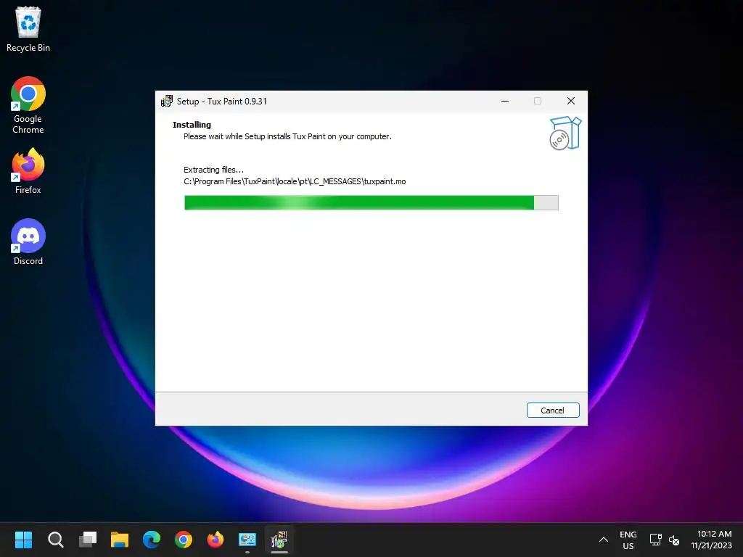Open the Recycle Bin desktop icon
The width and height of the screenshot is (743, 557).
click(28, 29)
